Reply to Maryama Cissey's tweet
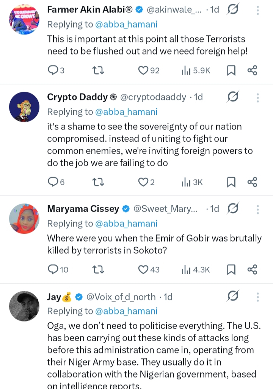 (52, 270)
